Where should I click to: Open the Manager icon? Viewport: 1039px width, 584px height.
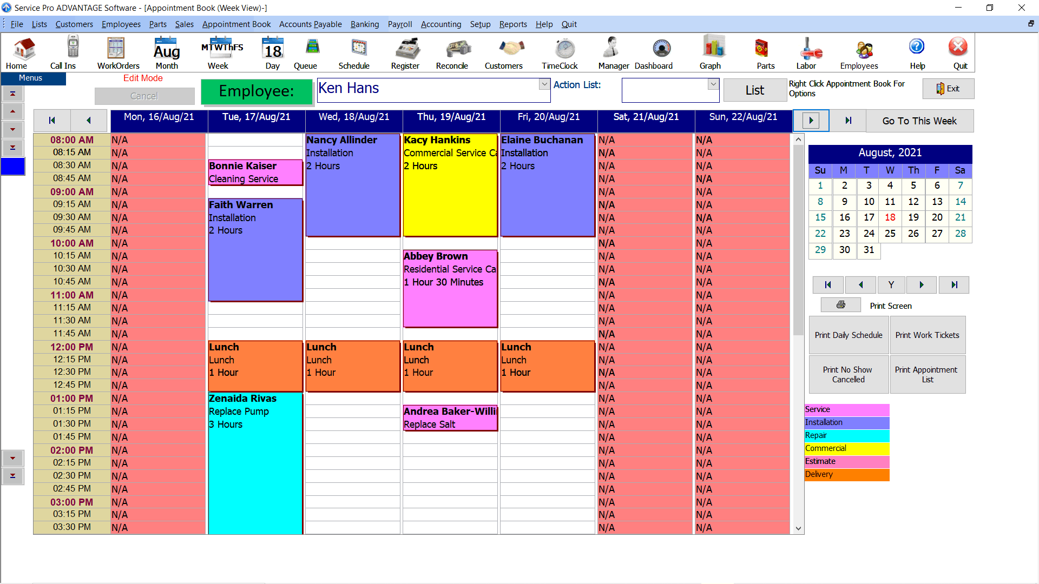613,53
